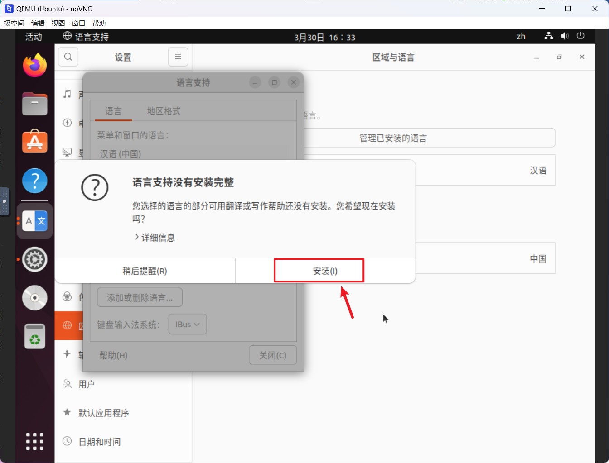This screenshot has height=463, width=609.
Task: Open the Files manager in dock
Action: coord(35,104)
